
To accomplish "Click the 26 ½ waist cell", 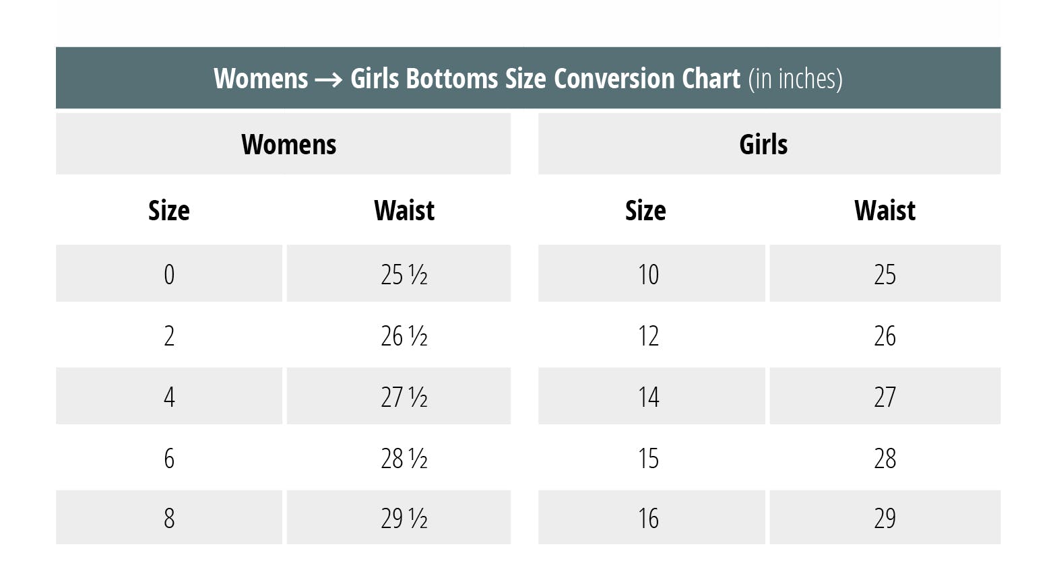I will 404,335.
